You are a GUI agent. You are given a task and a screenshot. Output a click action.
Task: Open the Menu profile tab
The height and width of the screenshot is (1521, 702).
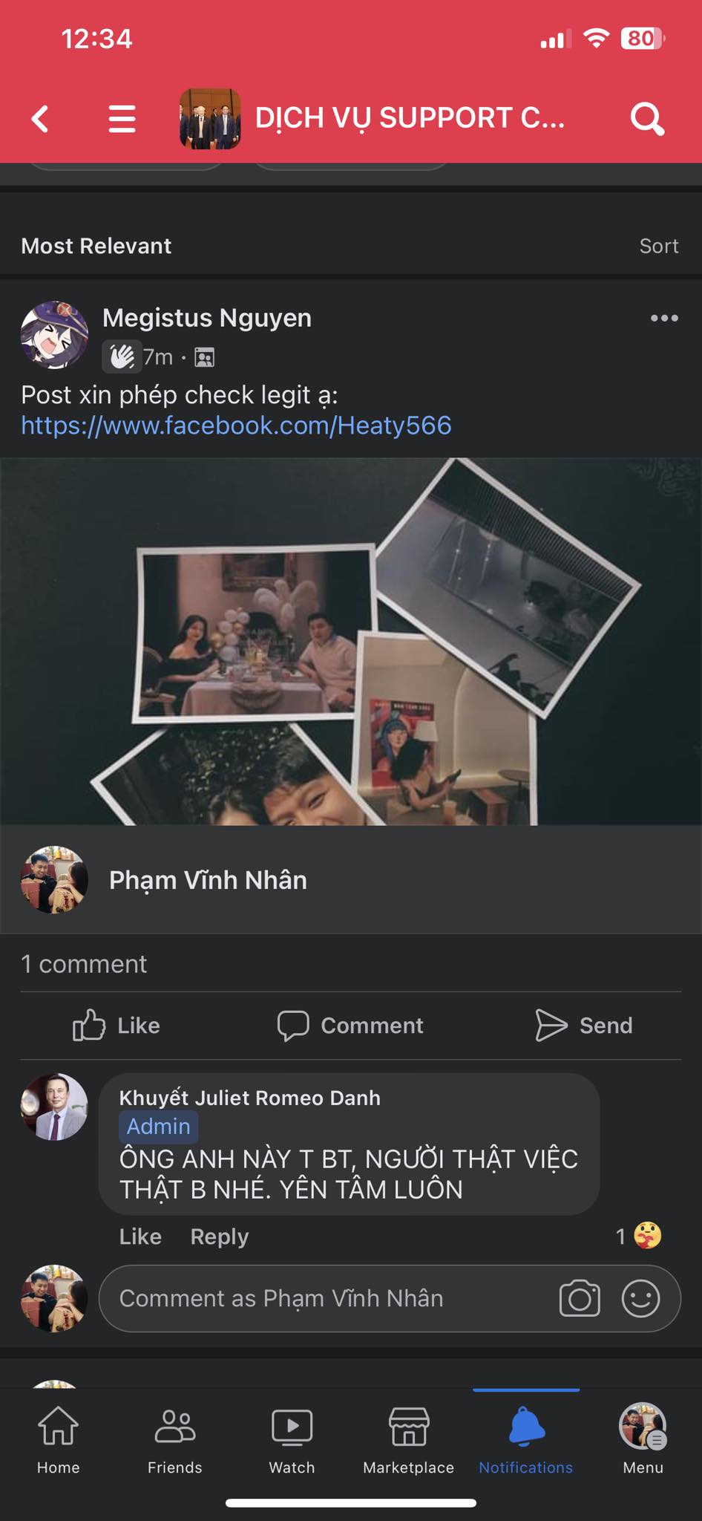click(x=643, y=1439)
